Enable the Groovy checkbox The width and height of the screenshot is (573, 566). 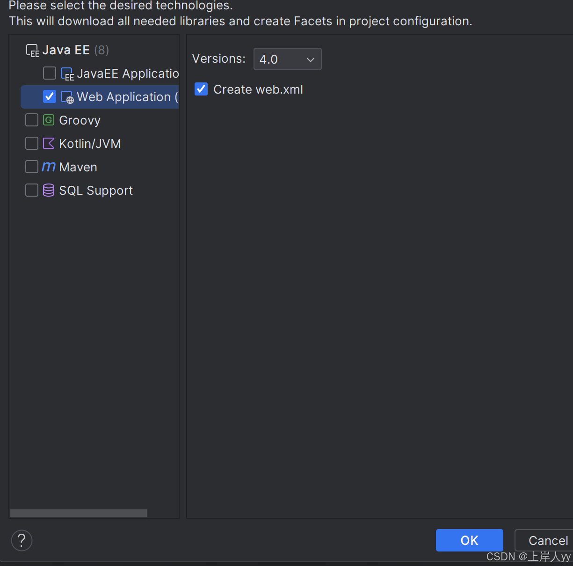[x=31, y=120]
